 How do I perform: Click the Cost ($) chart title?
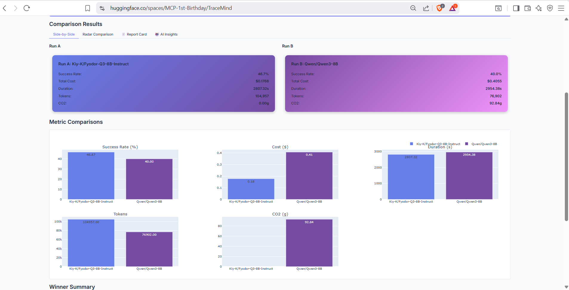280,147
